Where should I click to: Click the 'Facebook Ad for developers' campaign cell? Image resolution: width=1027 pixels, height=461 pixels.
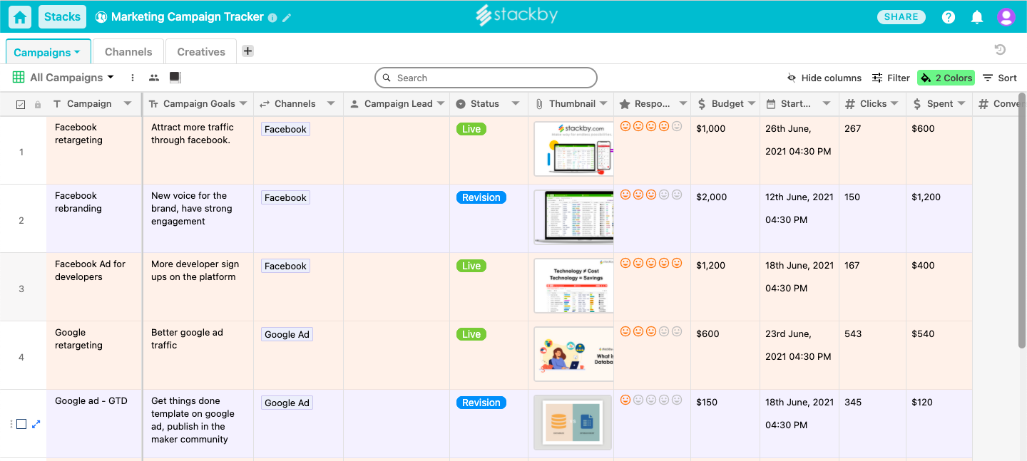[94, 286]
